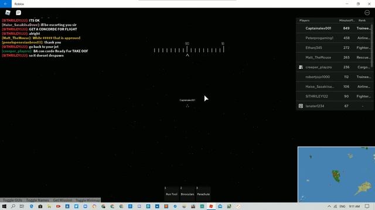Select player SITHRILEY122 in leaderboard

334,96
